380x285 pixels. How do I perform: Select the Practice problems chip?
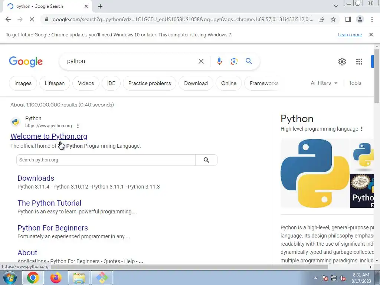pyautogui.click(x=150, y=83)
